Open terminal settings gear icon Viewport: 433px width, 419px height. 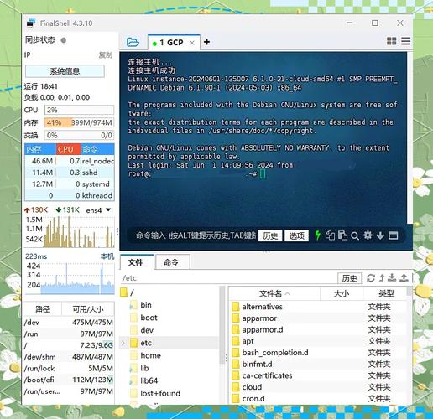[368, 235]
